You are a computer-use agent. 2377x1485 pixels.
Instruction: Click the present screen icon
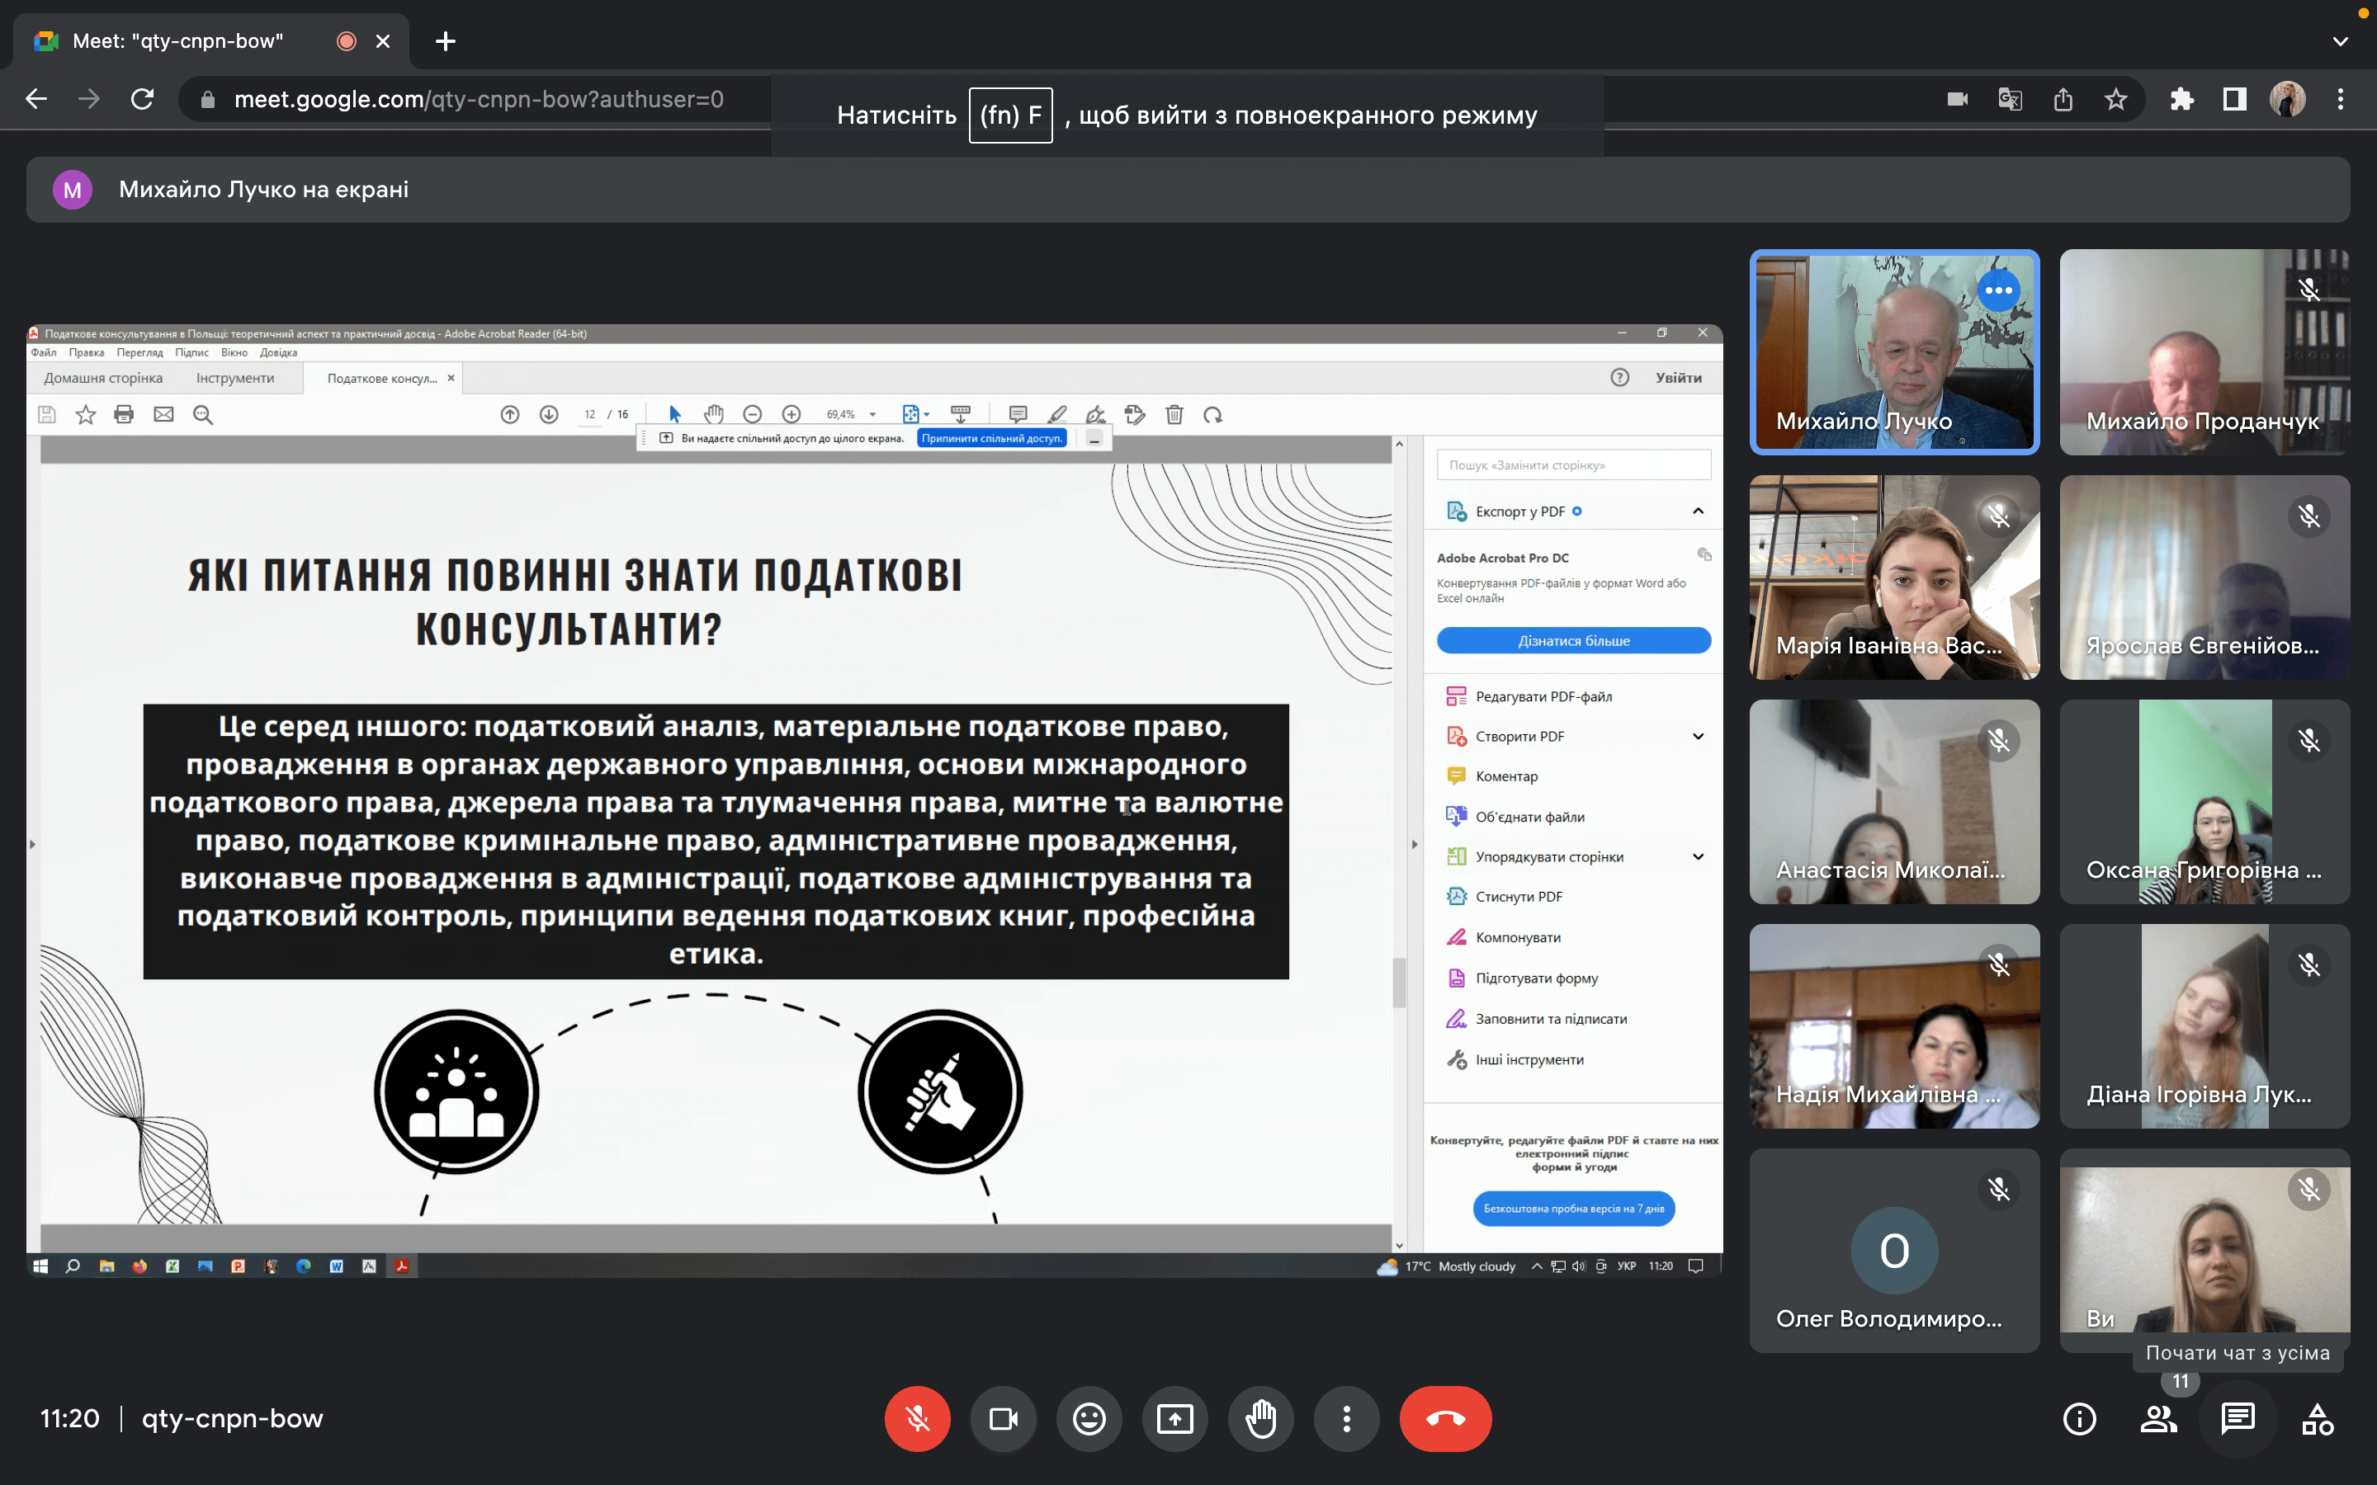point(1174,1418)
